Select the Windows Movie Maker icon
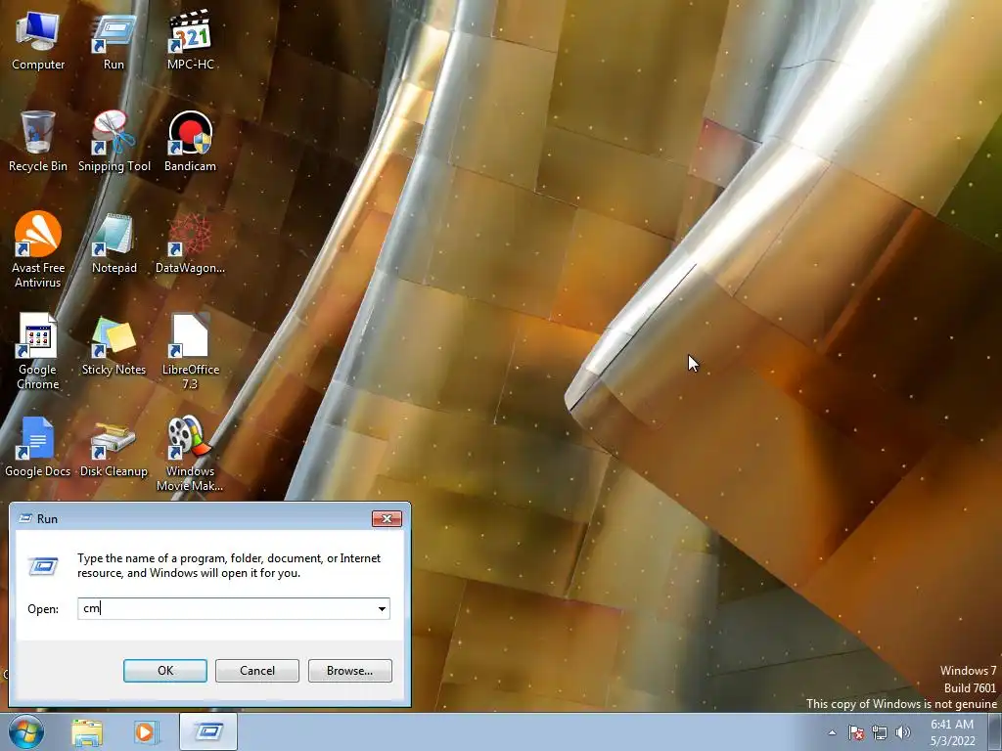 (190, 454)
